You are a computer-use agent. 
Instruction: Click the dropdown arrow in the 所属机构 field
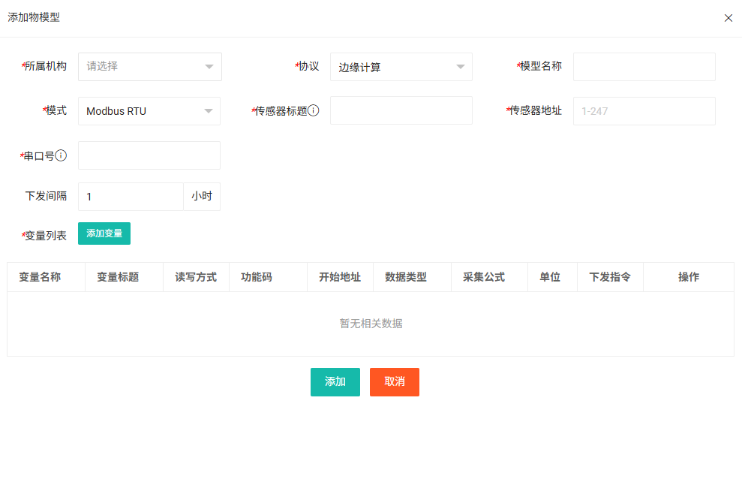click(211, 67)
